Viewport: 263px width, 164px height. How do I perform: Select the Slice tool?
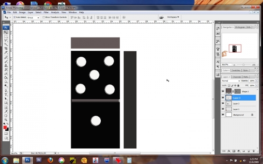coord(6,52)
